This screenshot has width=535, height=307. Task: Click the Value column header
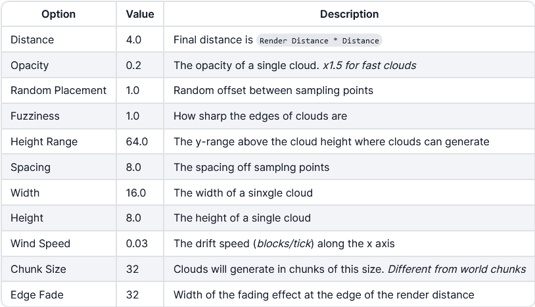(x=140, y=14)
